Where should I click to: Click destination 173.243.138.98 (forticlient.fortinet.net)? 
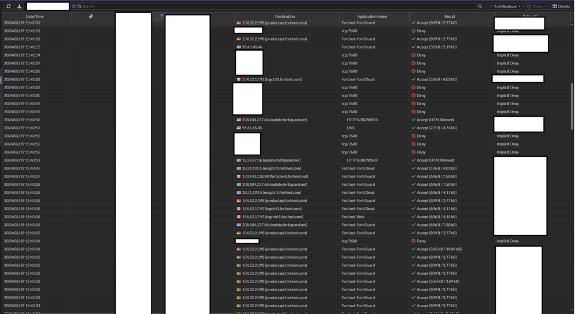[275, 176]
